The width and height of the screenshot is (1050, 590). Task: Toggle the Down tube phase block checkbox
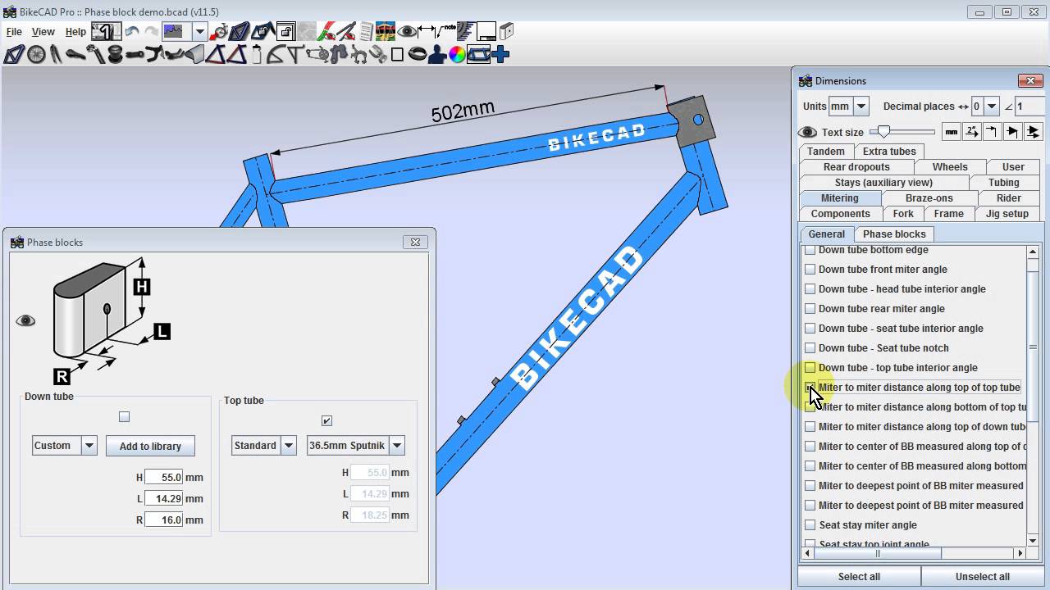(124, 416)
